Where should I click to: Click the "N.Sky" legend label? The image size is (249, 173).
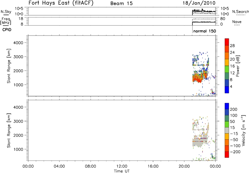pyautogui.click(x=6, y=12)
